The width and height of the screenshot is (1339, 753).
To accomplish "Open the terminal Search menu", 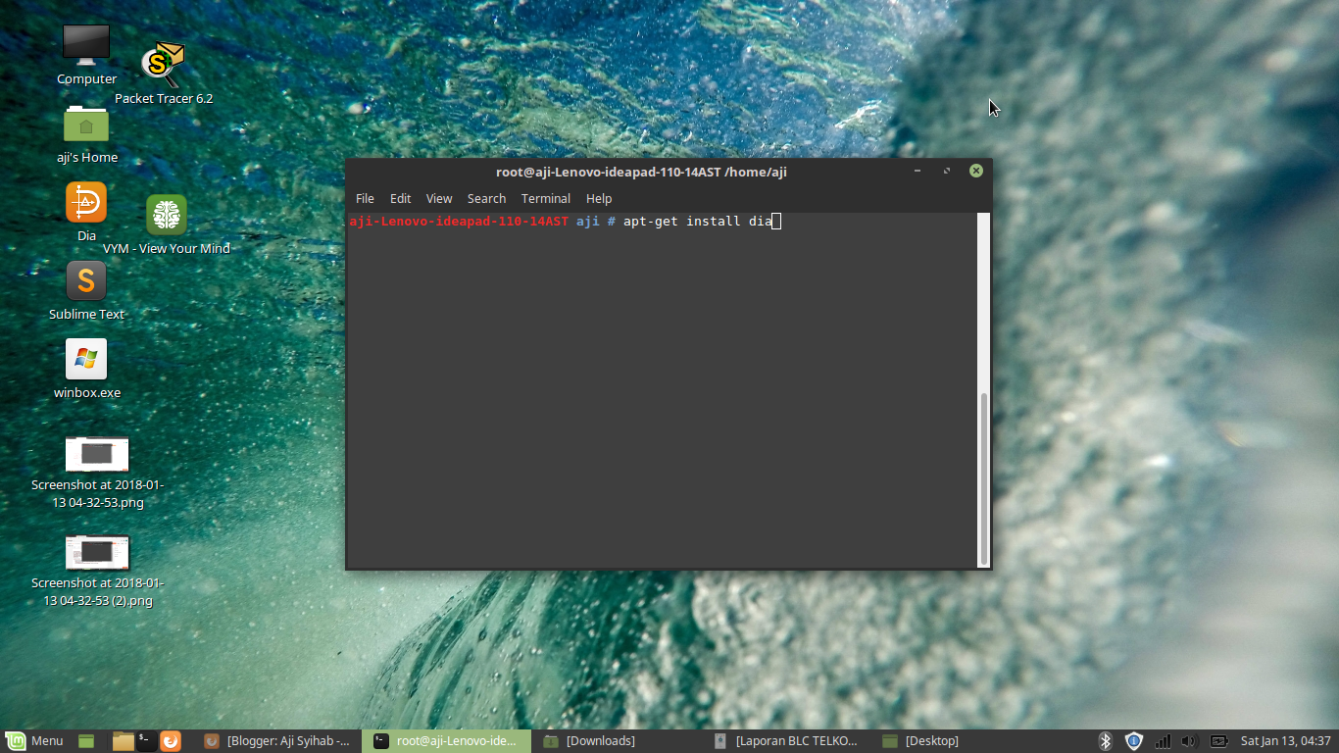I will tap(486, 198).
